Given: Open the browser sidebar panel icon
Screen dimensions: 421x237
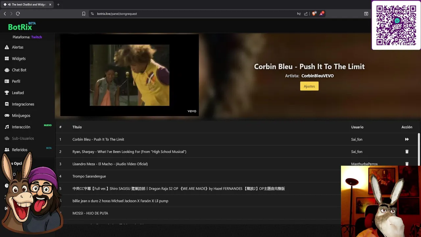Looking at the screenshot, I should [366, 14].
